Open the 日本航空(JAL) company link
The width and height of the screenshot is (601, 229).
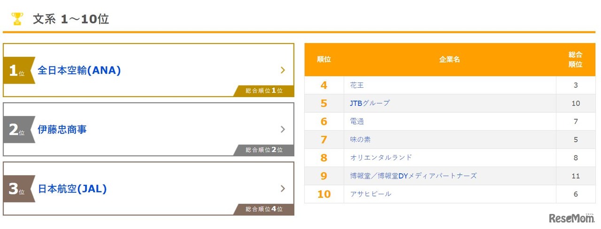tap(72, 189)
